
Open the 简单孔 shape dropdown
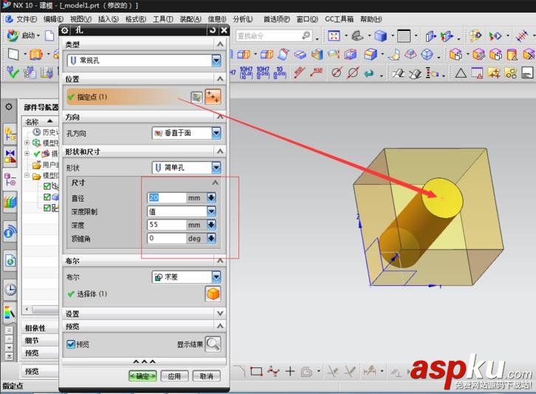(x=216, y=167)
